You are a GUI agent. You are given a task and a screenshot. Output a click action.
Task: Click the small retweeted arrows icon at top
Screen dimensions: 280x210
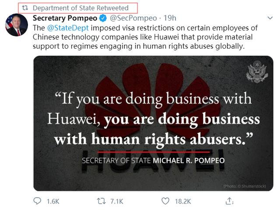click(25, 8)
